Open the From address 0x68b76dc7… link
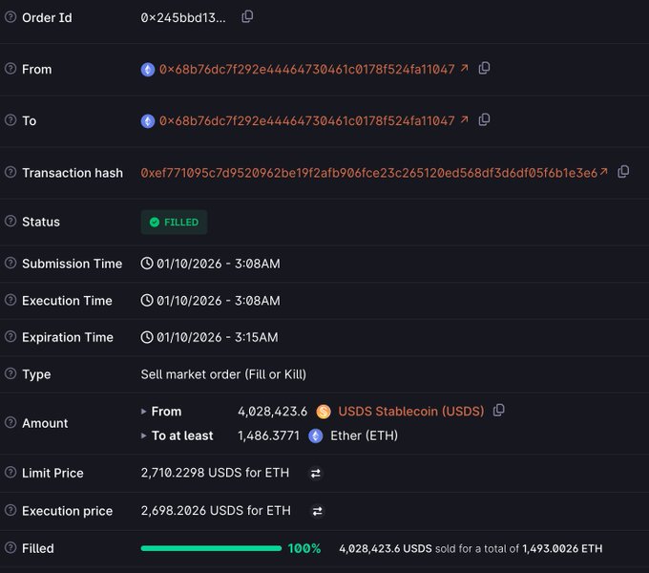649x573 pixels. pos(307,69)
